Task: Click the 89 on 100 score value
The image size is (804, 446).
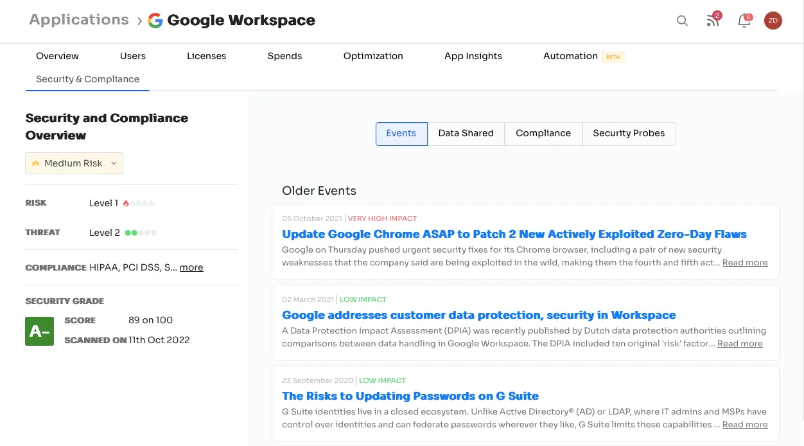Action: tap(150, 320)
